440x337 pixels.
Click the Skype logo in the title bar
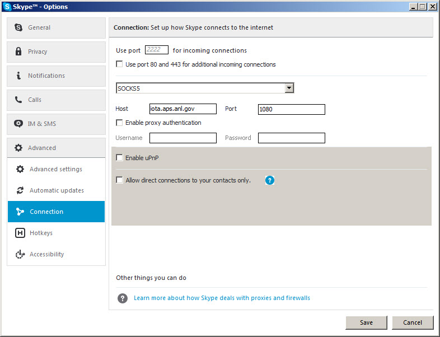tap(7, 7)
